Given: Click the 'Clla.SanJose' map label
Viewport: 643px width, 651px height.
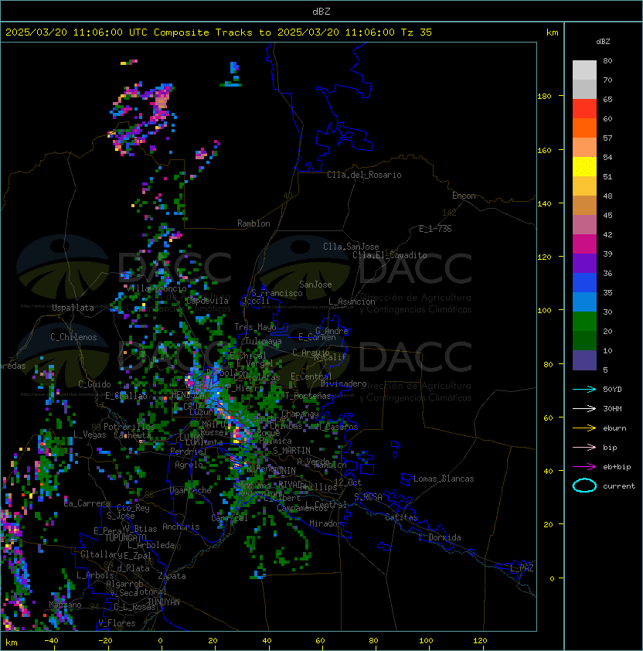Looking at the screenshot, I should click(x=351, y=247).
